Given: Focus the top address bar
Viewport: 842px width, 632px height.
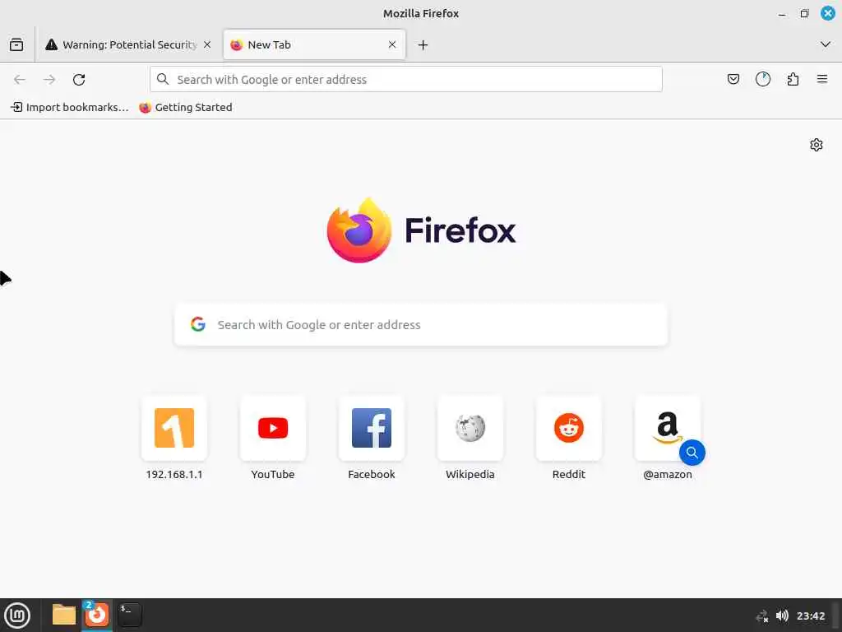Looking at the screenshot, I should (406, 80).
